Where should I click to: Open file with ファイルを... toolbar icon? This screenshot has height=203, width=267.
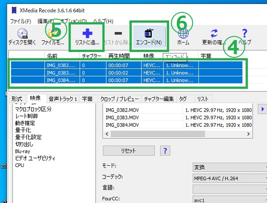53,37
